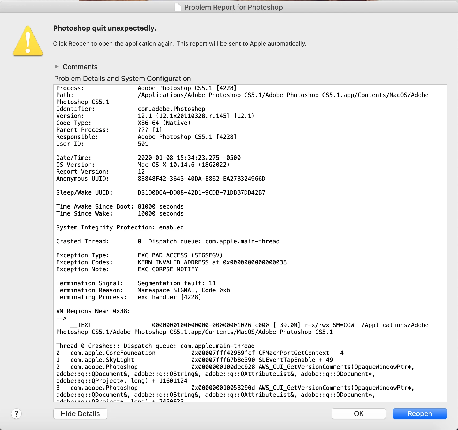This screenshot has width=458, height=430.
Task: Click the document icon in title bar
Action: [x=178, y=7]
